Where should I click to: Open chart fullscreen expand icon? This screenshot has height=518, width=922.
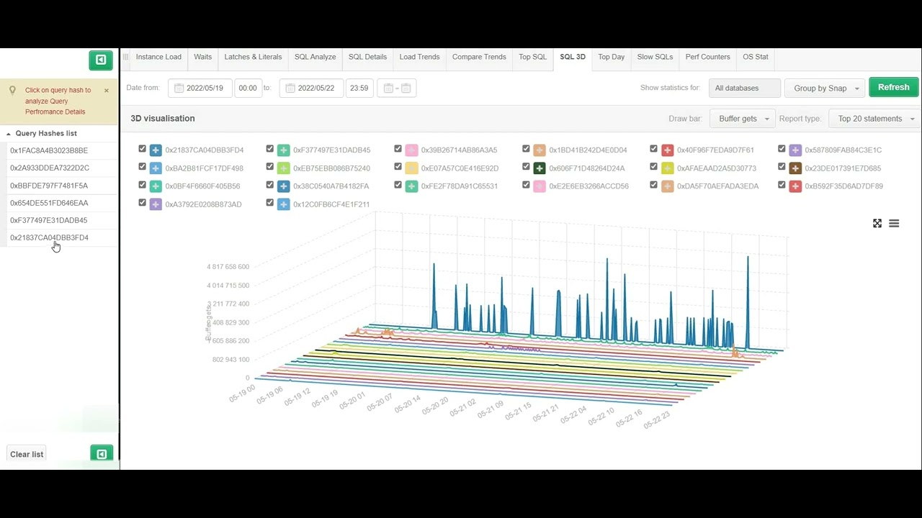877,224
